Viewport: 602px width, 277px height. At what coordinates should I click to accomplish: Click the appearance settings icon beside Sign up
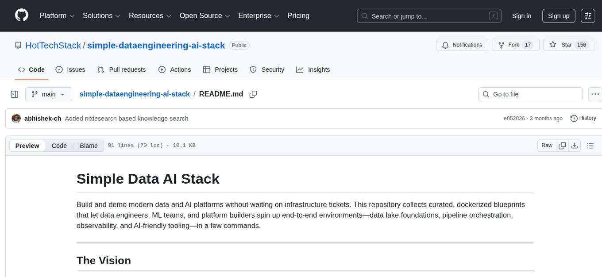587,15
